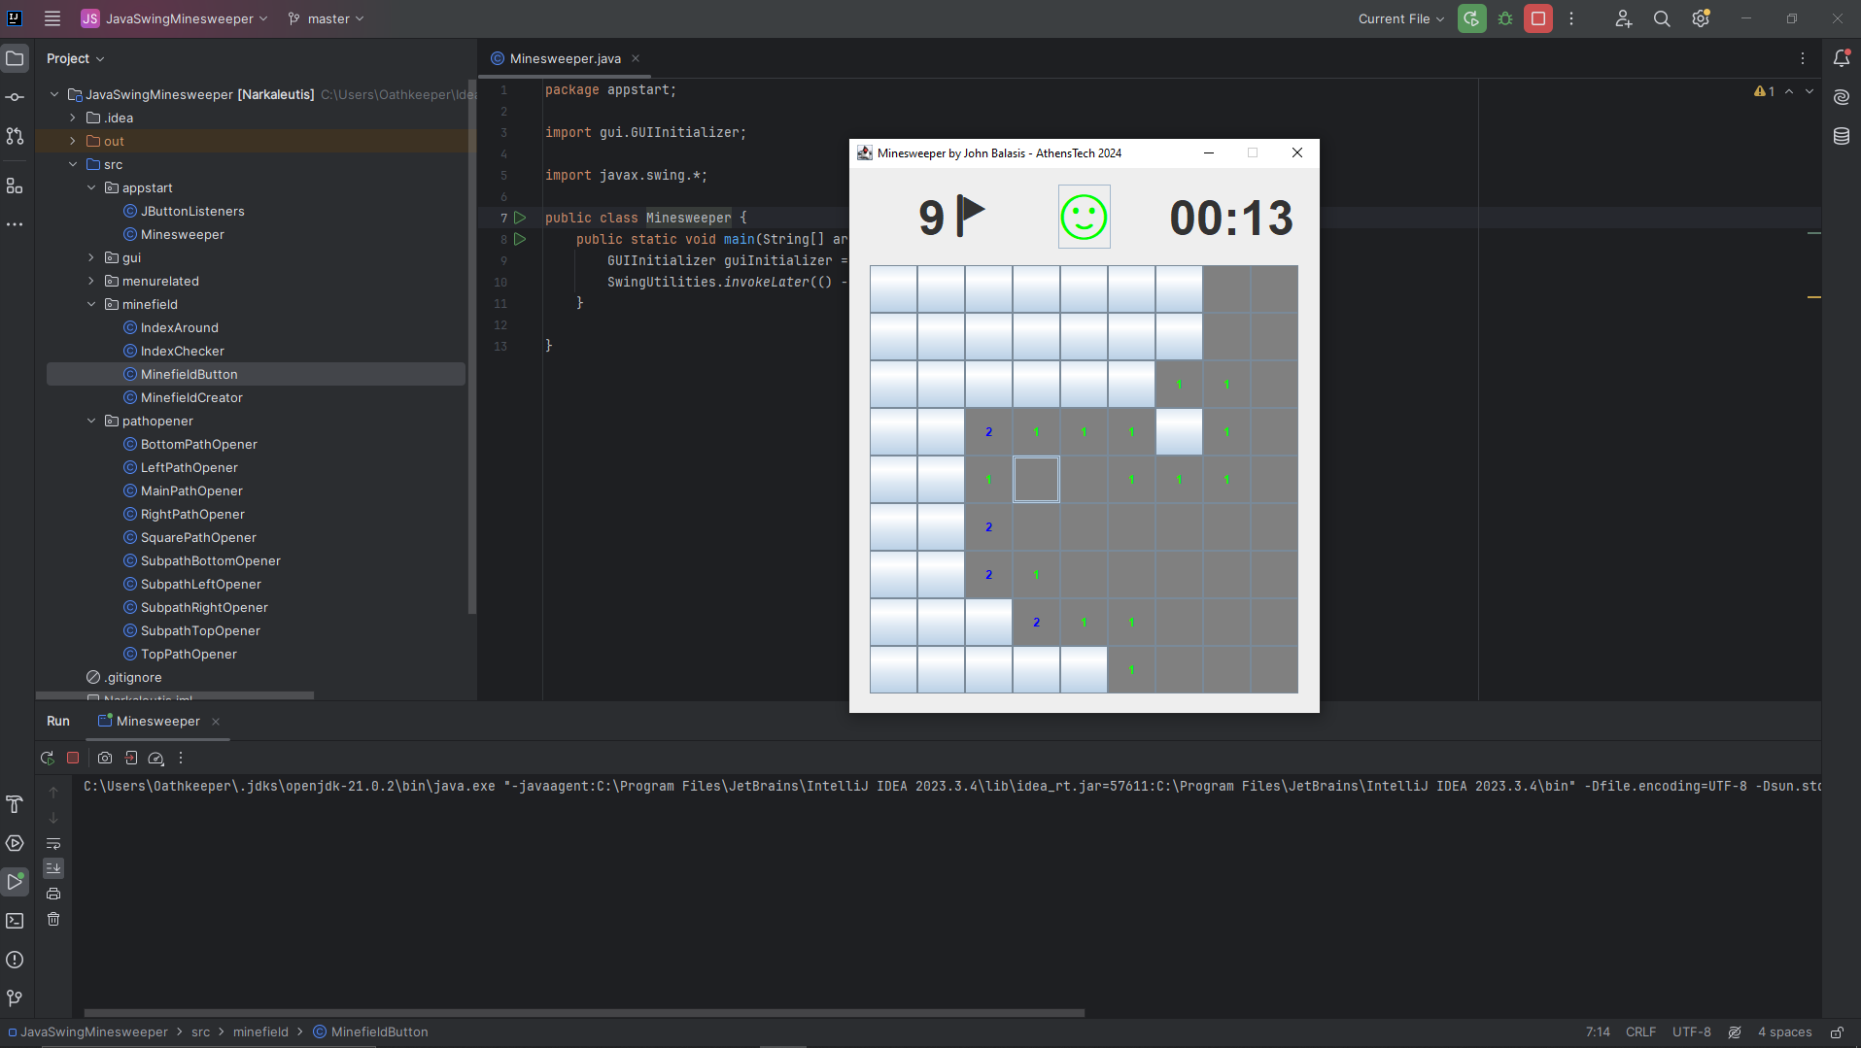Switch to Minesweeper tab in Run panel

pyautogui.click(x=157, y=721)
